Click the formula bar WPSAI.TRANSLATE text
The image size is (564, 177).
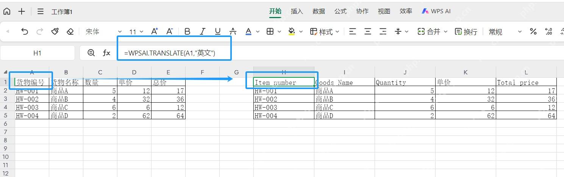pyautogui.click(x=170, y=53)
